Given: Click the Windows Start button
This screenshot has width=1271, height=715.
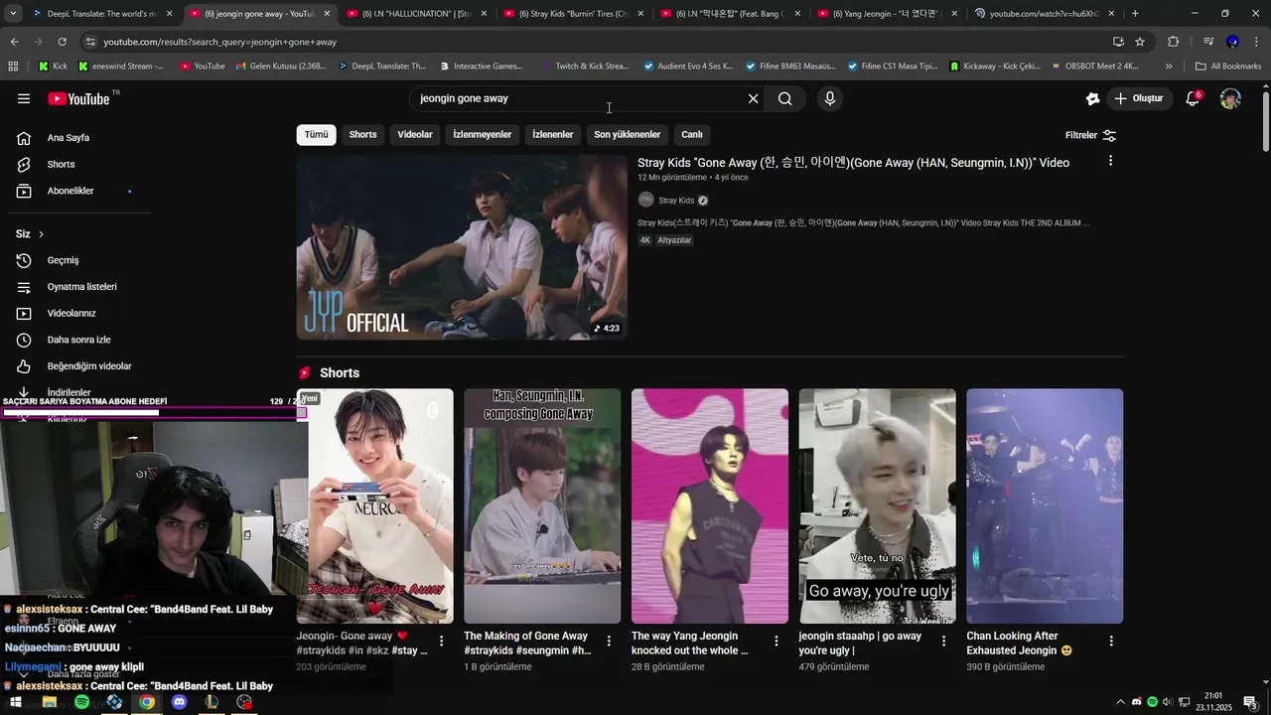Looking at the screenshot, I should (x=16, y=702).
